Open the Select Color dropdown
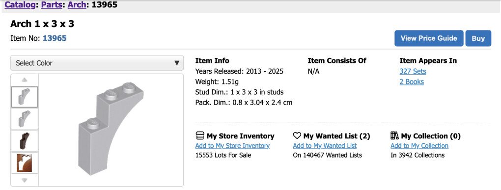Screen dimensions: 501x190 coord(97,63)
